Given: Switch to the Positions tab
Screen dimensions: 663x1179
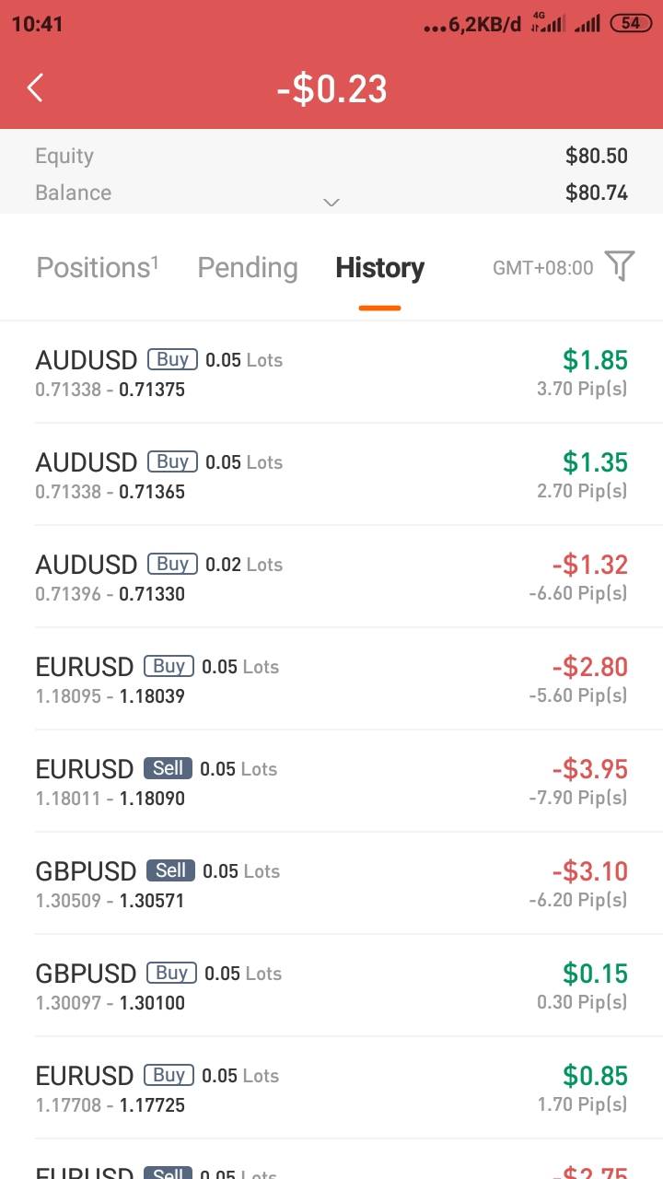Looking at the screenshot, I should pos(98,268).
